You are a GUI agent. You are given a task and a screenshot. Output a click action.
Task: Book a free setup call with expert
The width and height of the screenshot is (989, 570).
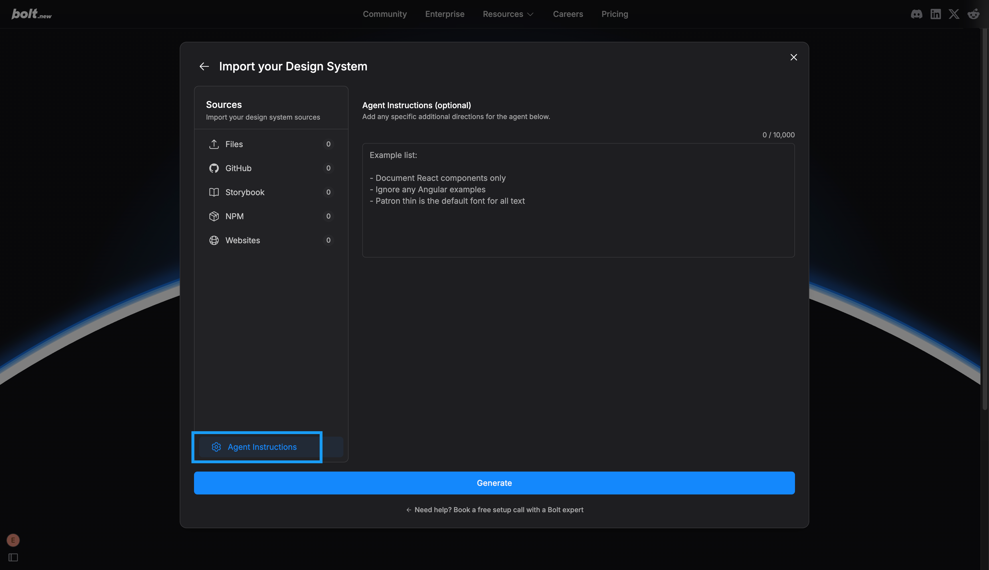494,510
